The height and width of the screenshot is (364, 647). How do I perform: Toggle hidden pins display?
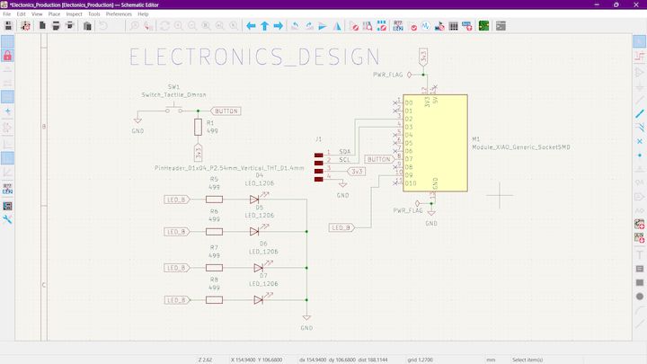[x=7, y=128]
